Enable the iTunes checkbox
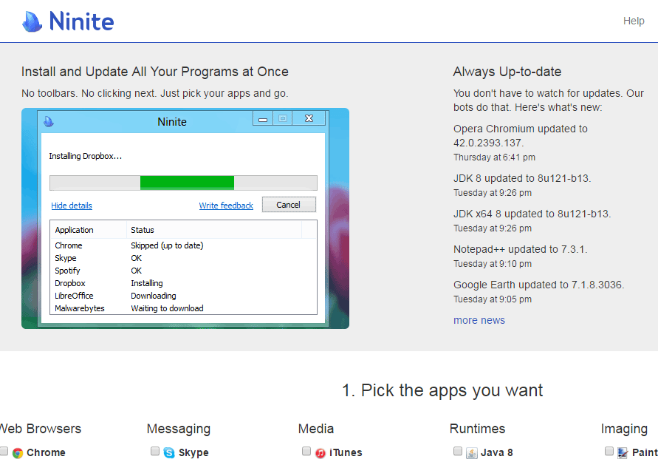 [x=306, y=451]
